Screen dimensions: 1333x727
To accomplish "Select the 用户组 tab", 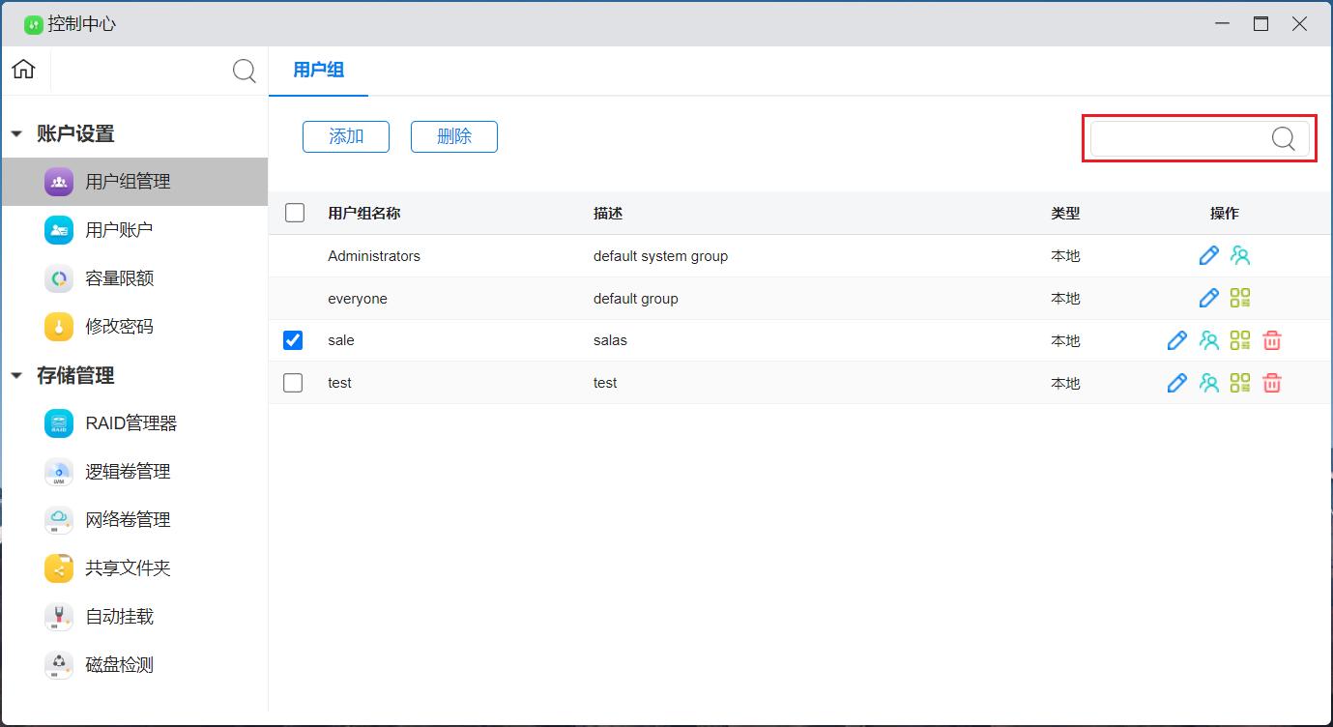I will click(318, 70).
